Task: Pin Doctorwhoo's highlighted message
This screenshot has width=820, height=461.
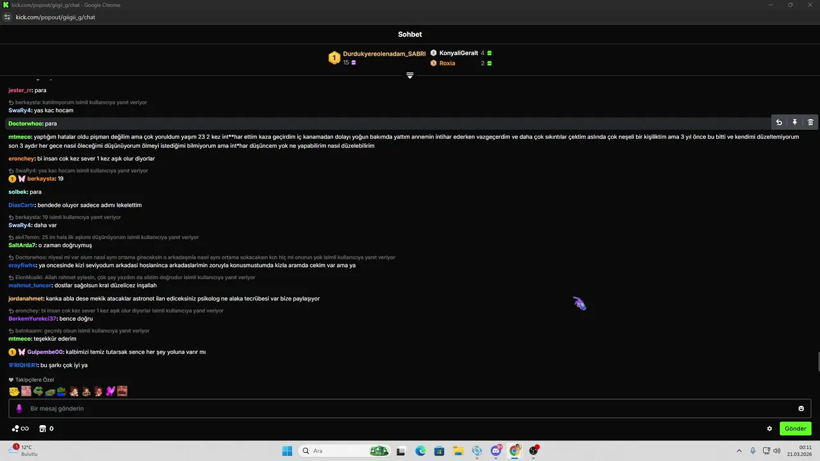Action: tap(794, 122)
